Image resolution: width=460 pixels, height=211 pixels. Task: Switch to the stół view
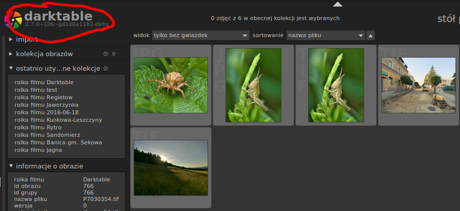[446, 19]
